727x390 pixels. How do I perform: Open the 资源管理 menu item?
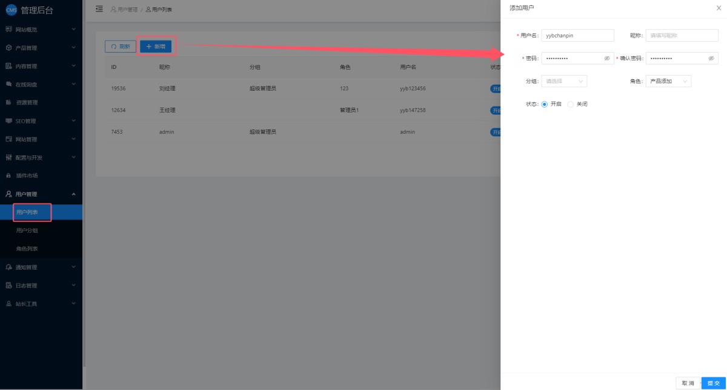click(x=41, y=102)
